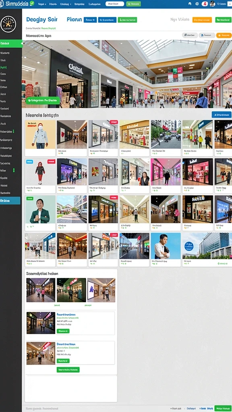
Task: Click the green badge beside Sinnuddaia logo
Action: pos(32,3)
